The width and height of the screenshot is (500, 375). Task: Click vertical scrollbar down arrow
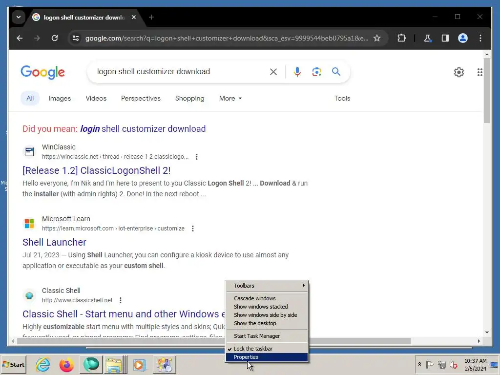(487, 332)
